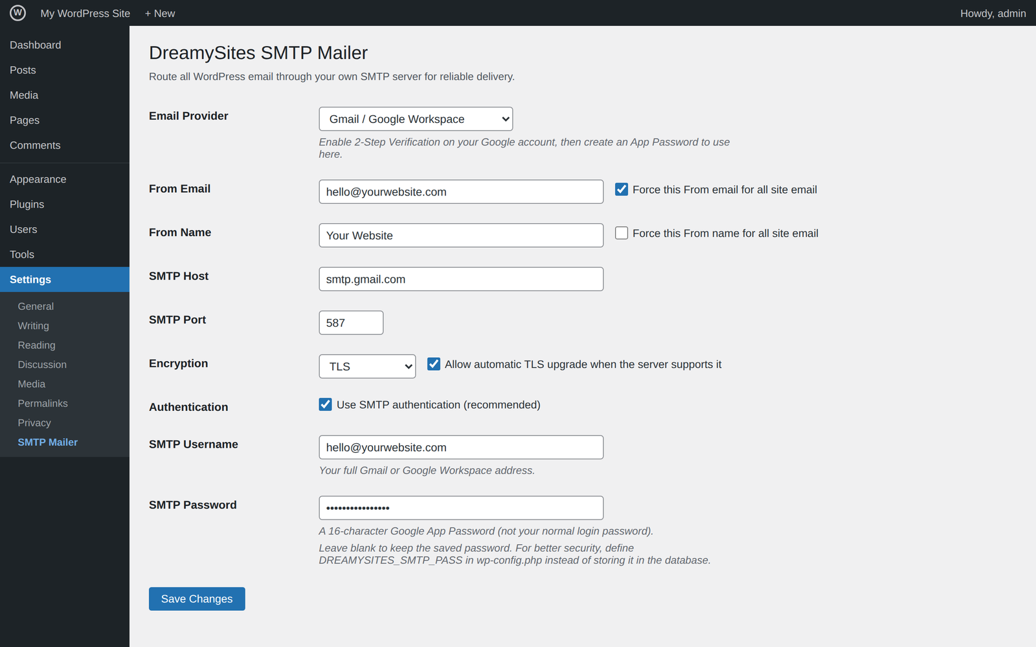The width and height of the screenshot is (1036, 647).
Task: Open the Encryption TLS dropdown
Action: [367, 366]
